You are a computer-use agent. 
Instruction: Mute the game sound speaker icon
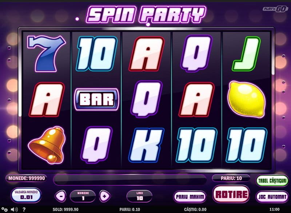point(14,209)
